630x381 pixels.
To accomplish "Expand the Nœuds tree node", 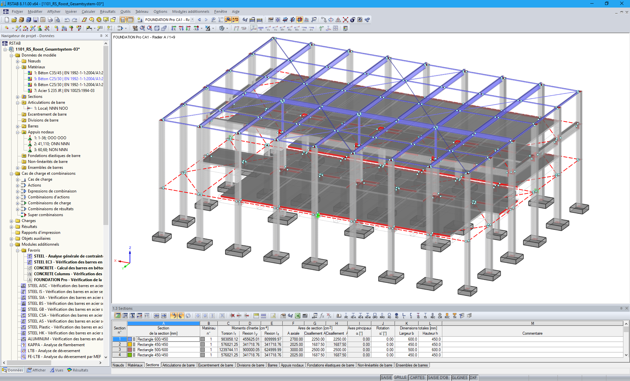I will point(18,61).
